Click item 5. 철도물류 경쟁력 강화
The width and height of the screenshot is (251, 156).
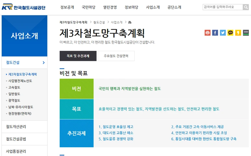pos(116,139)
